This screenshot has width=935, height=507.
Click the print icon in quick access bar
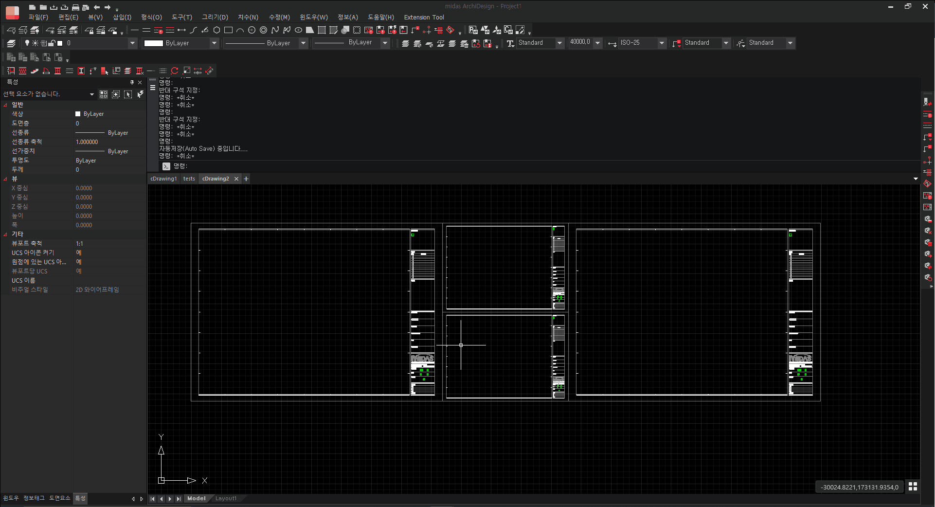point(75,7)
